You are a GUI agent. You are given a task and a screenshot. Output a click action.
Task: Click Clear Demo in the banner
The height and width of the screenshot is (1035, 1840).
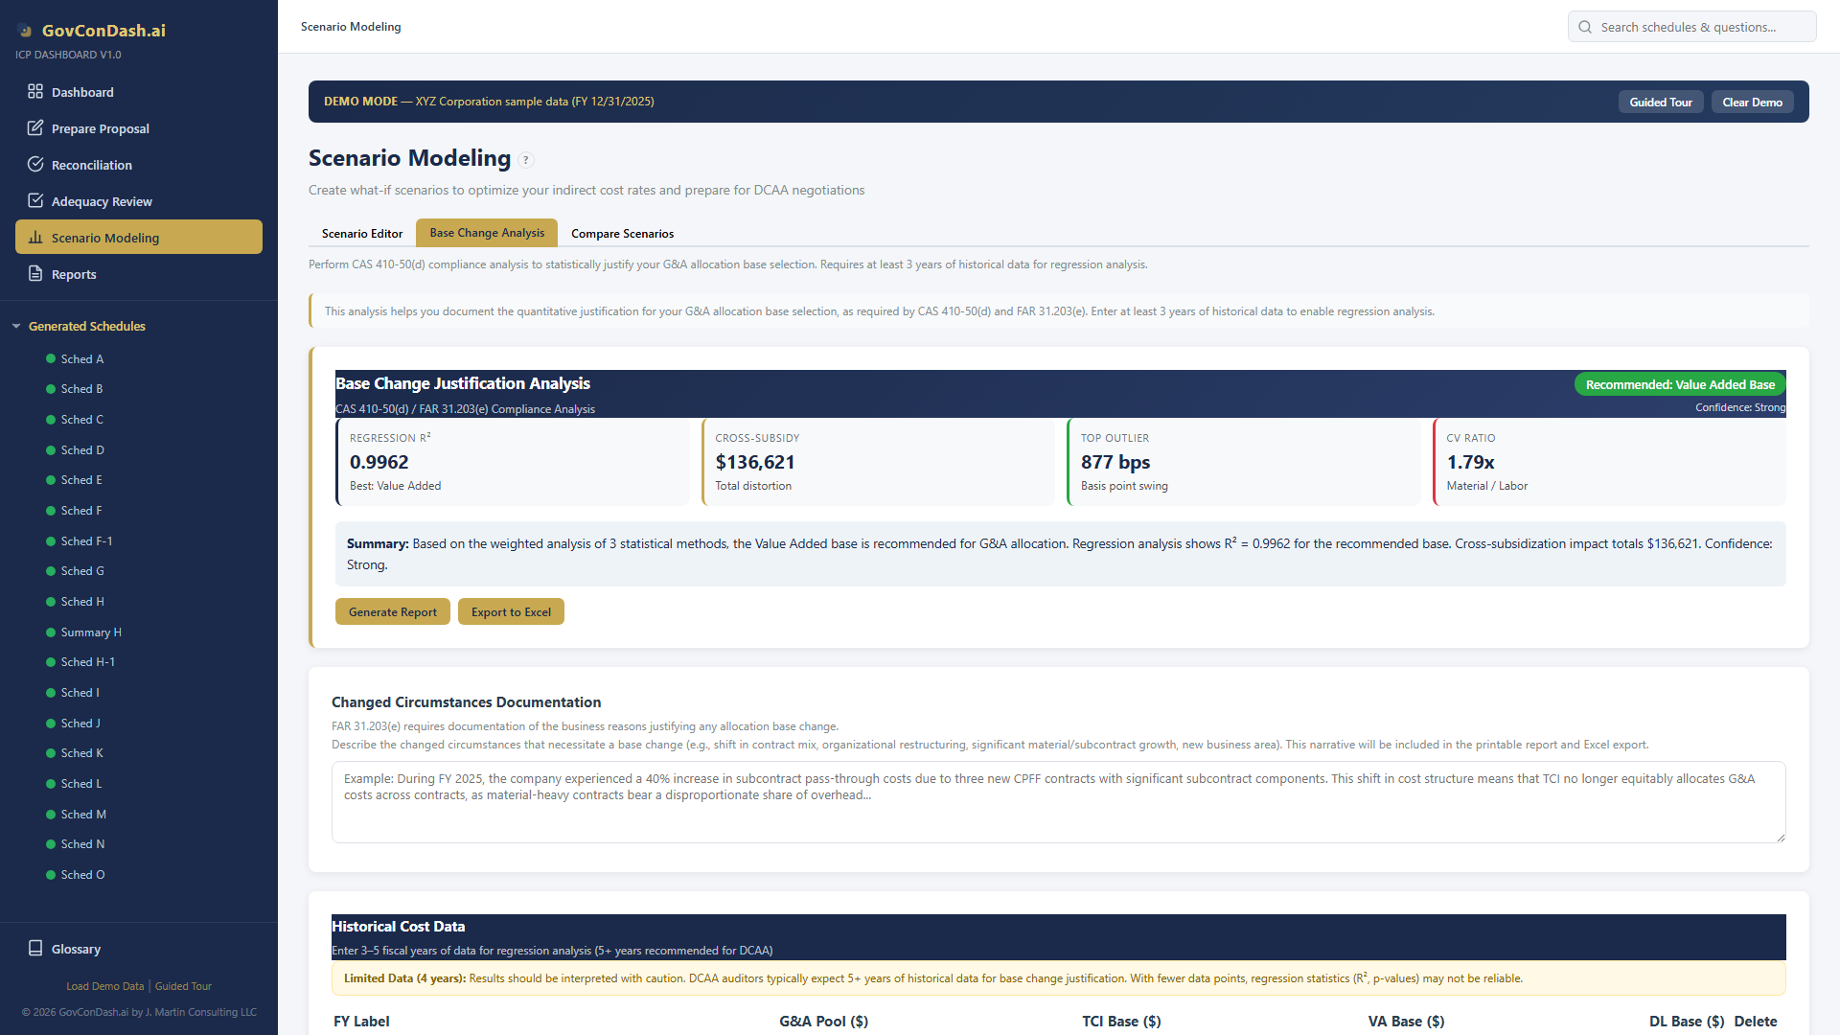[1752, 101]
